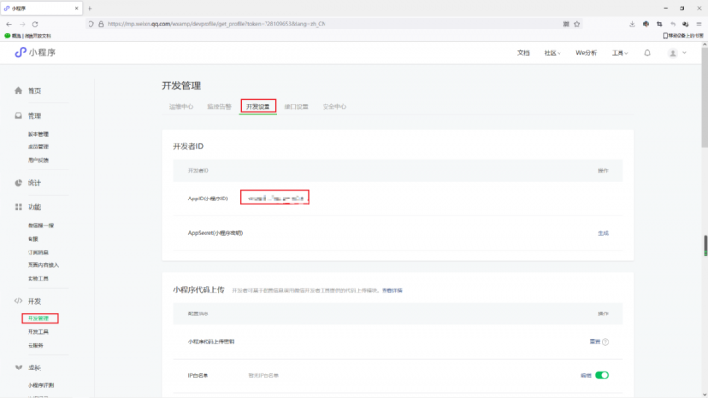Open 微信搜一搜 in sidebar
This screenshot has width=708, height=398.
(40, 225)
